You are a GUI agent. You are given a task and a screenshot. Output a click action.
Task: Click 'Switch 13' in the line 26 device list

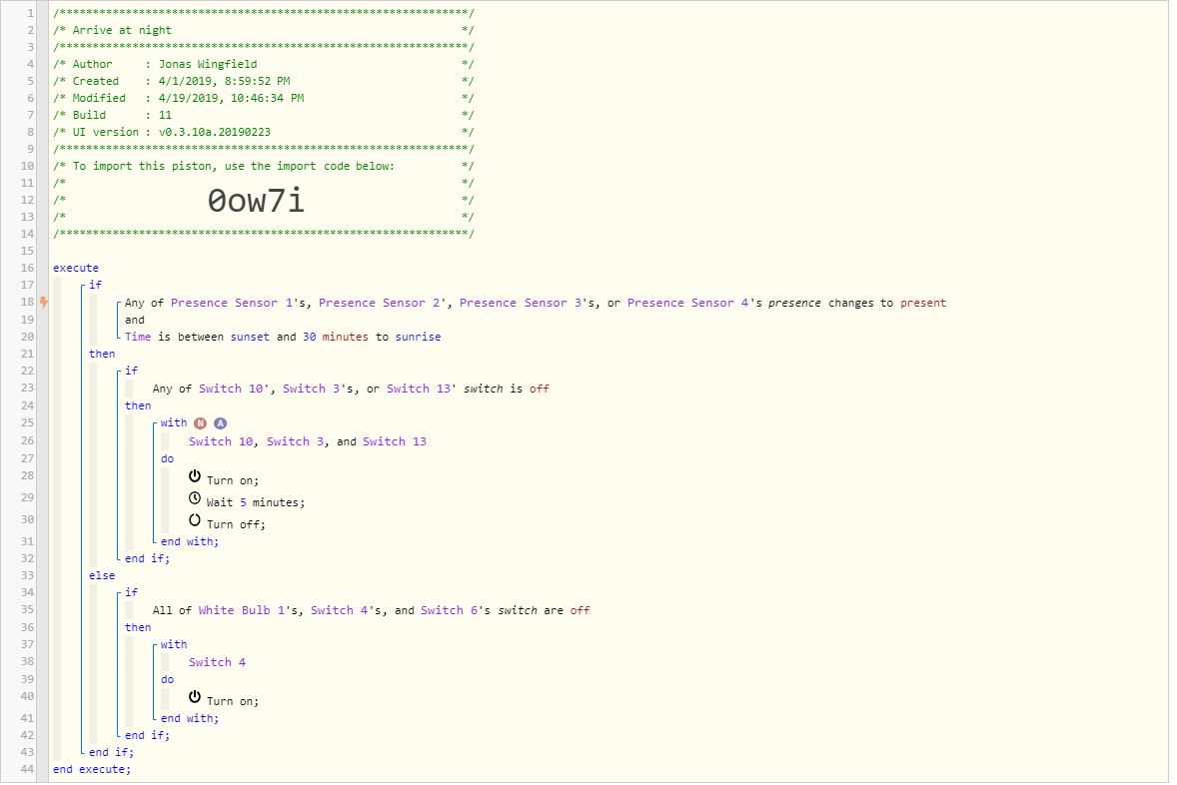[x=395, y=442]
